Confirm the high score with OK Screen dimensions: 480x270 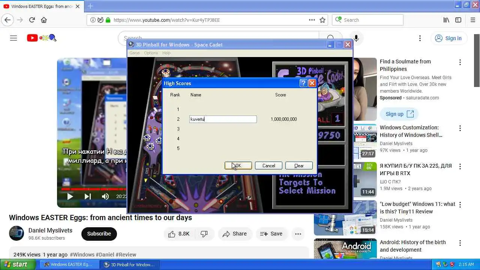[x=238, y=166]
